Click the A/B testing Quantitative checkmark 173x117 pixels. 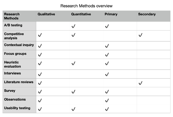(x=73, y=26)
